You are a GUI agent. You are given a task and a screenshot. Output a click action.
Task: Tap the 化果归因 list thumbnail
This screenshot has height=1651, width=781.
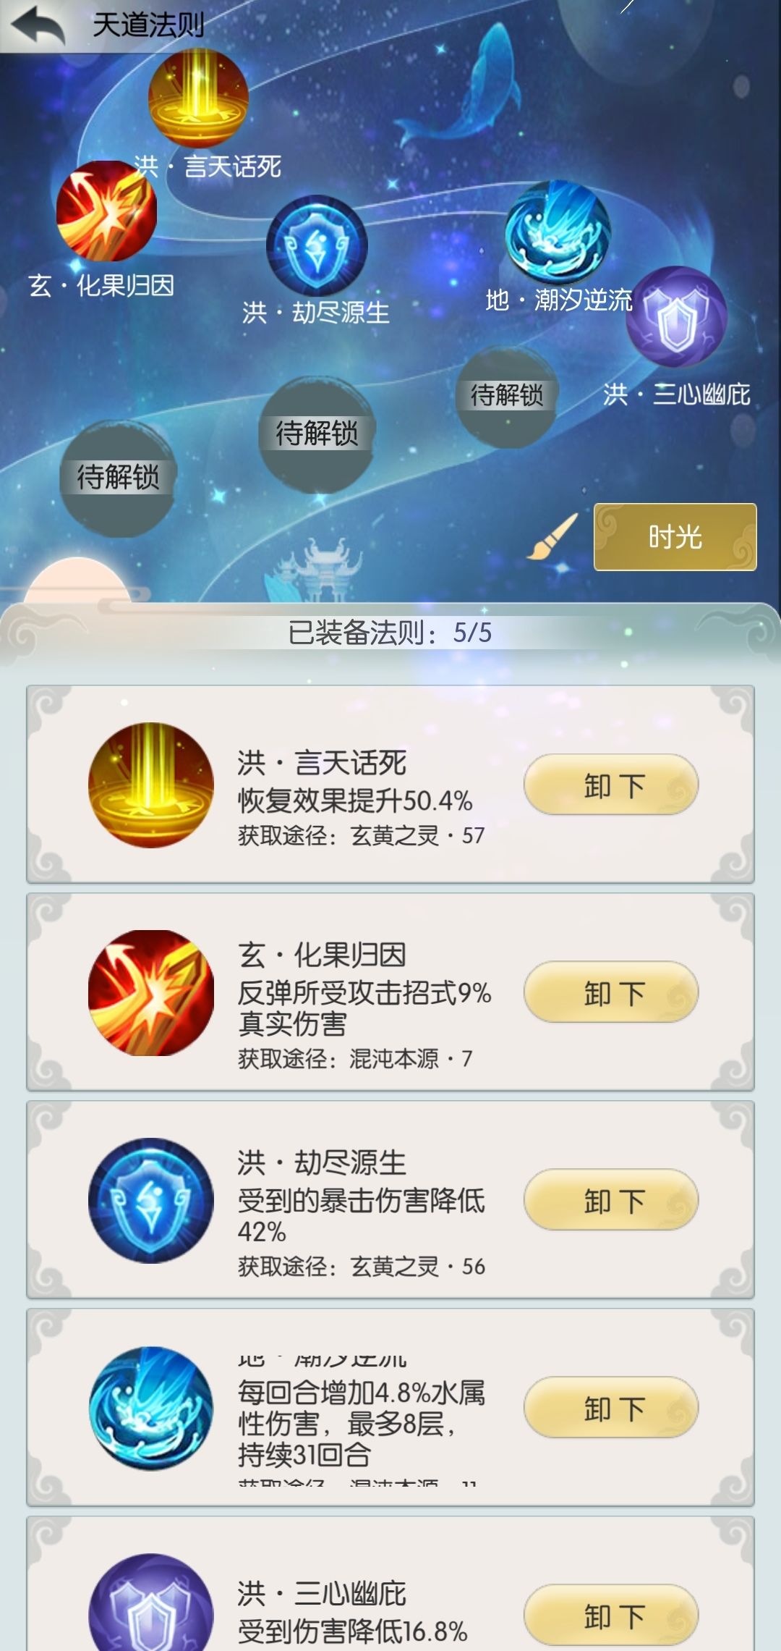coord(151,993)
